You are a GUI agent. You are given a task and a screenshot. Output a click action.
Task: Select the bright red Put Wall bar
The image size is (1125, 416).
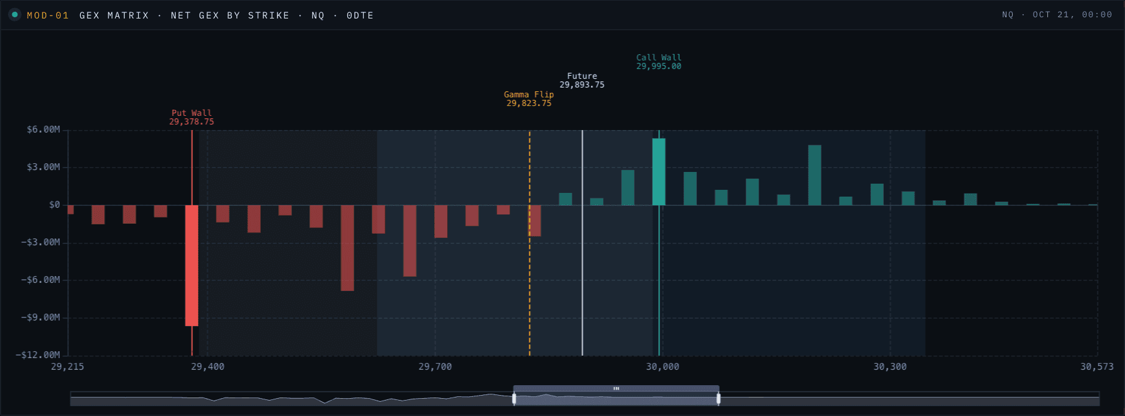point(192,266)
